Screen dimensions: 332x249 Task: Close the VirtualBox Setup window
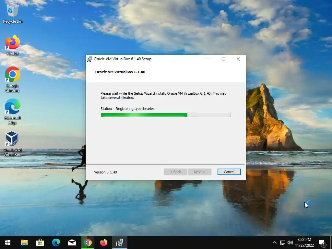pos(238,59)
